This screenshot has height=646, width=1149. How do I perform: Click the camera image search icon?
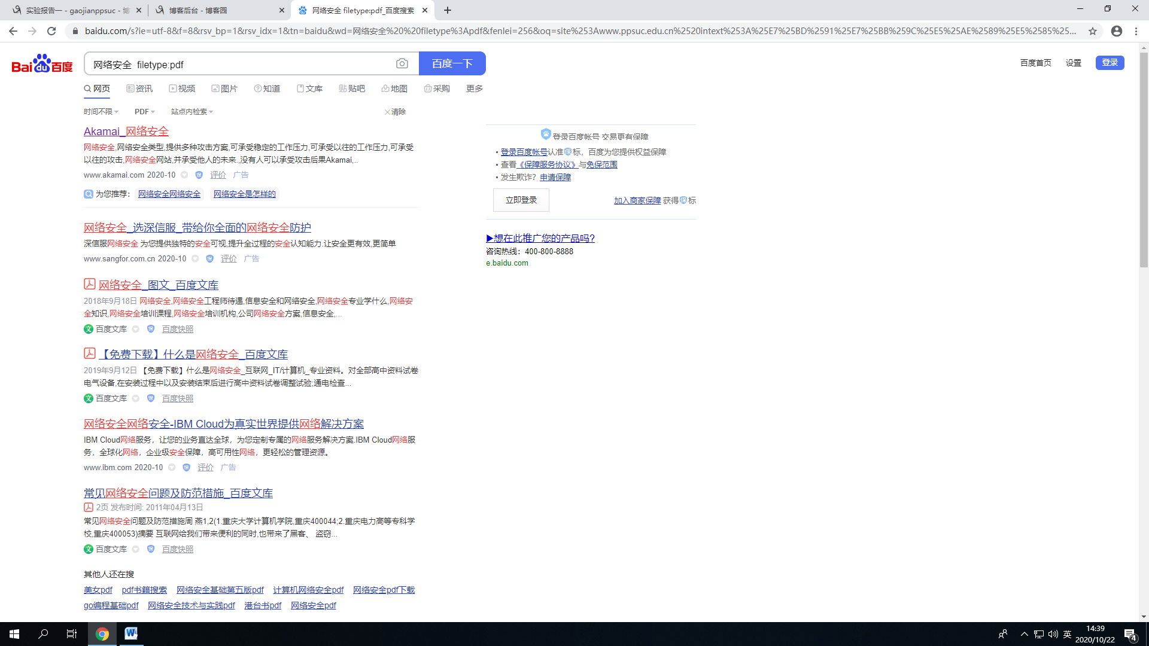[x=402, y=63]
